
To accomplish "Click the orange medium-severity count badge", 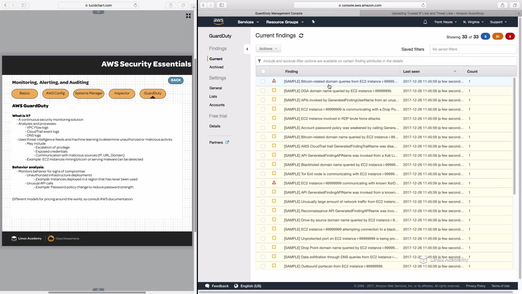I will 498,37.
